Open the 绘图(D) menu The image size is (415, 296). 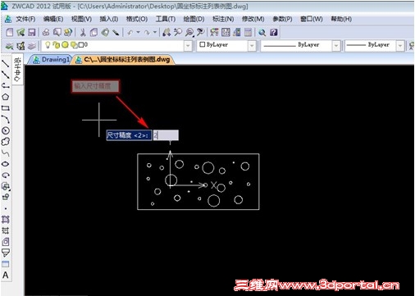[x=194, y=19]
